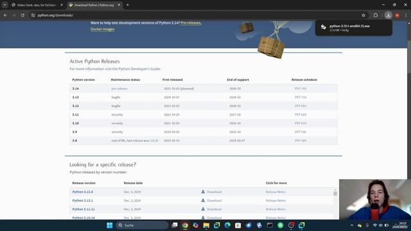This screenshot has height=231, width=411.
Task: Open the PEP link in the 3.10 row
Action: point(301,123)
